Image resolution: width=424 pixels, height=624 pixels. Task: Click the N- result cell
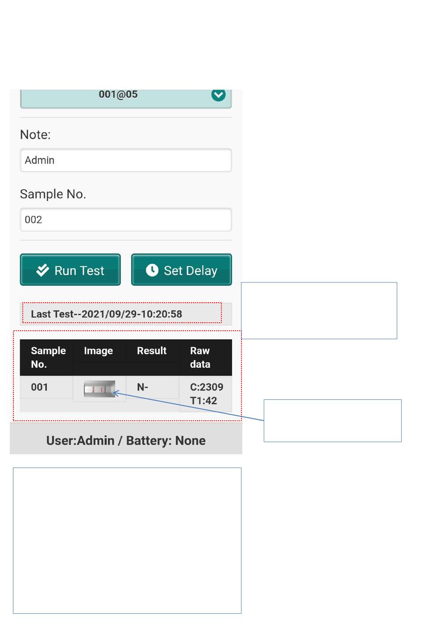[153, 387]
